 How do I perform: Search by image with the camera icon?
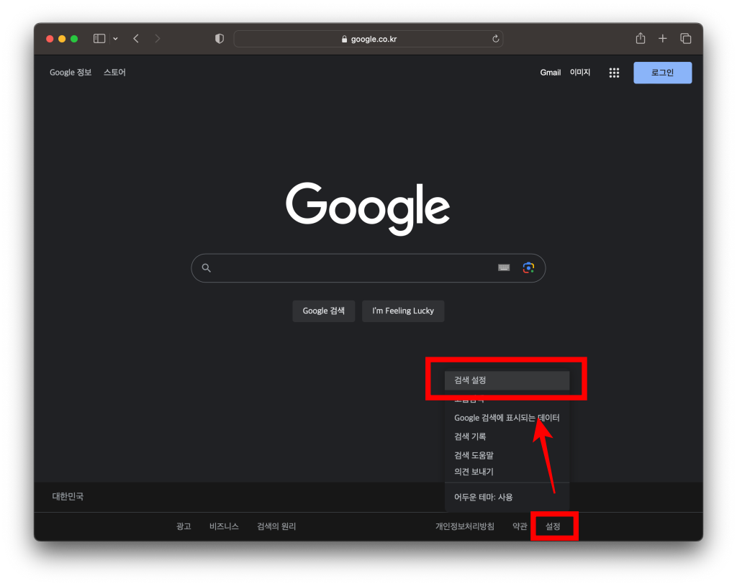528,267
